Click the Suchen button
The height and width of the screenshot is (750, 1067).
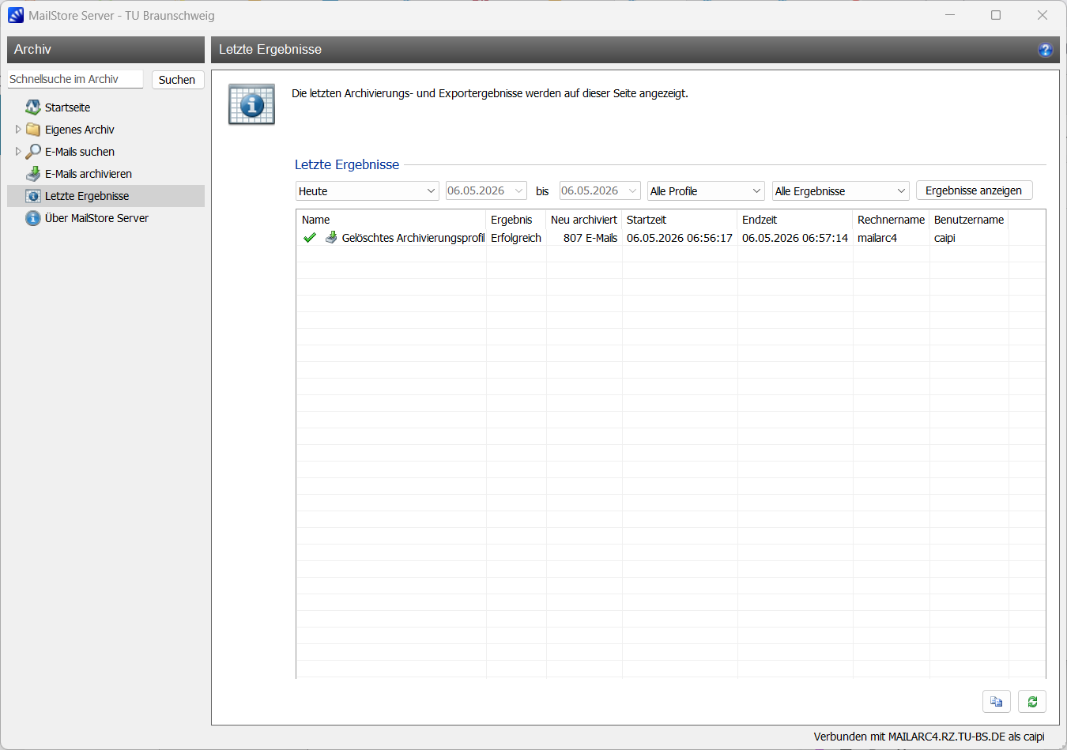coord(177,80)
